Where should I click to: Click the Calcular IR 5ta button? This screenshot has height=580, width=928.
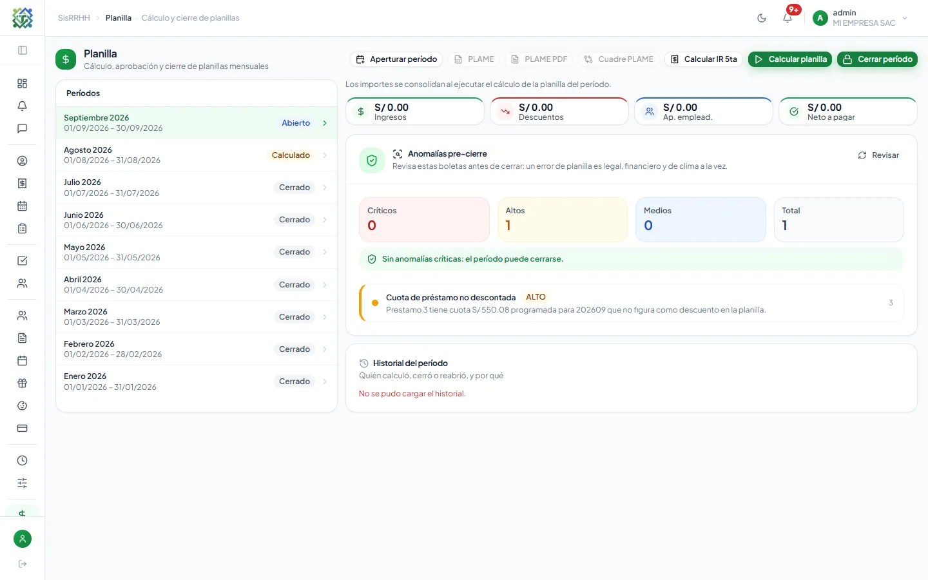click(x=704, y=59)
